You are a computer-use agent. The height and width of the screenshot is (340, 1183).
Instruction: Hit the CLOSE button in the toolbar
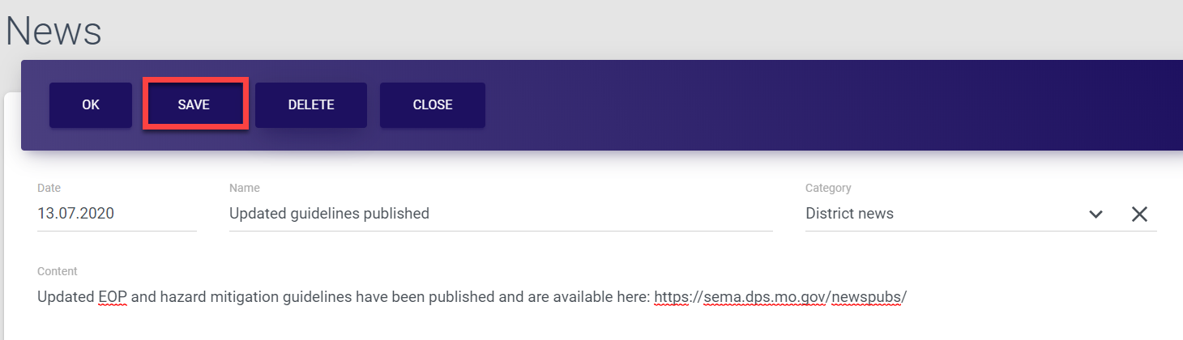(433, 104)
